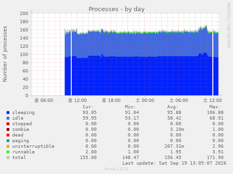Screen dimensions: 233x174
Task: Click sleeping current value 93.05
Action: point(90,113)
